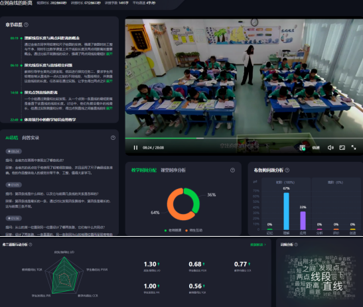
Task: Open help icon next to 布鲁姆问题分析
Action: [x=287, y=170]
